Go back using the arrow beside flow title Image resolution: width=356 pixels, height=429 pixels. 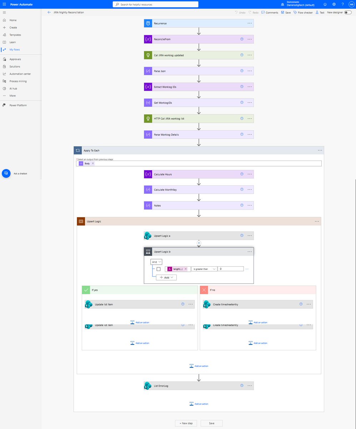coord(49,12)
